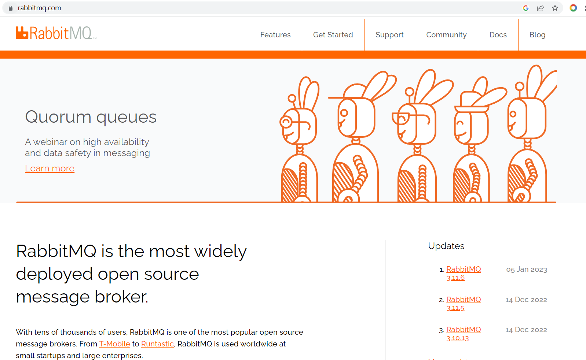586x360 pixels.
Task: Click the Learn more link
Action: click(x=50, y=168)
